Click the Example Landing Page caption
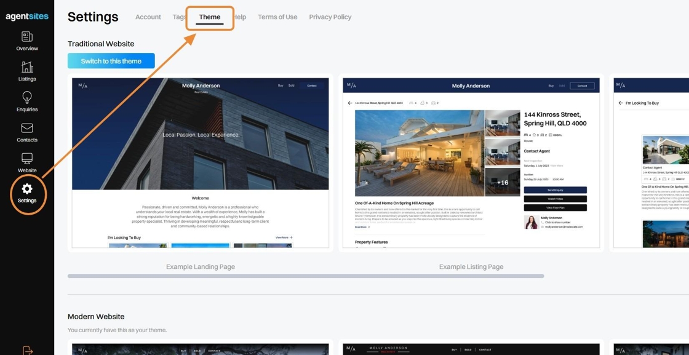Screen dimensions: 689x355 click(x=201, y=266)
